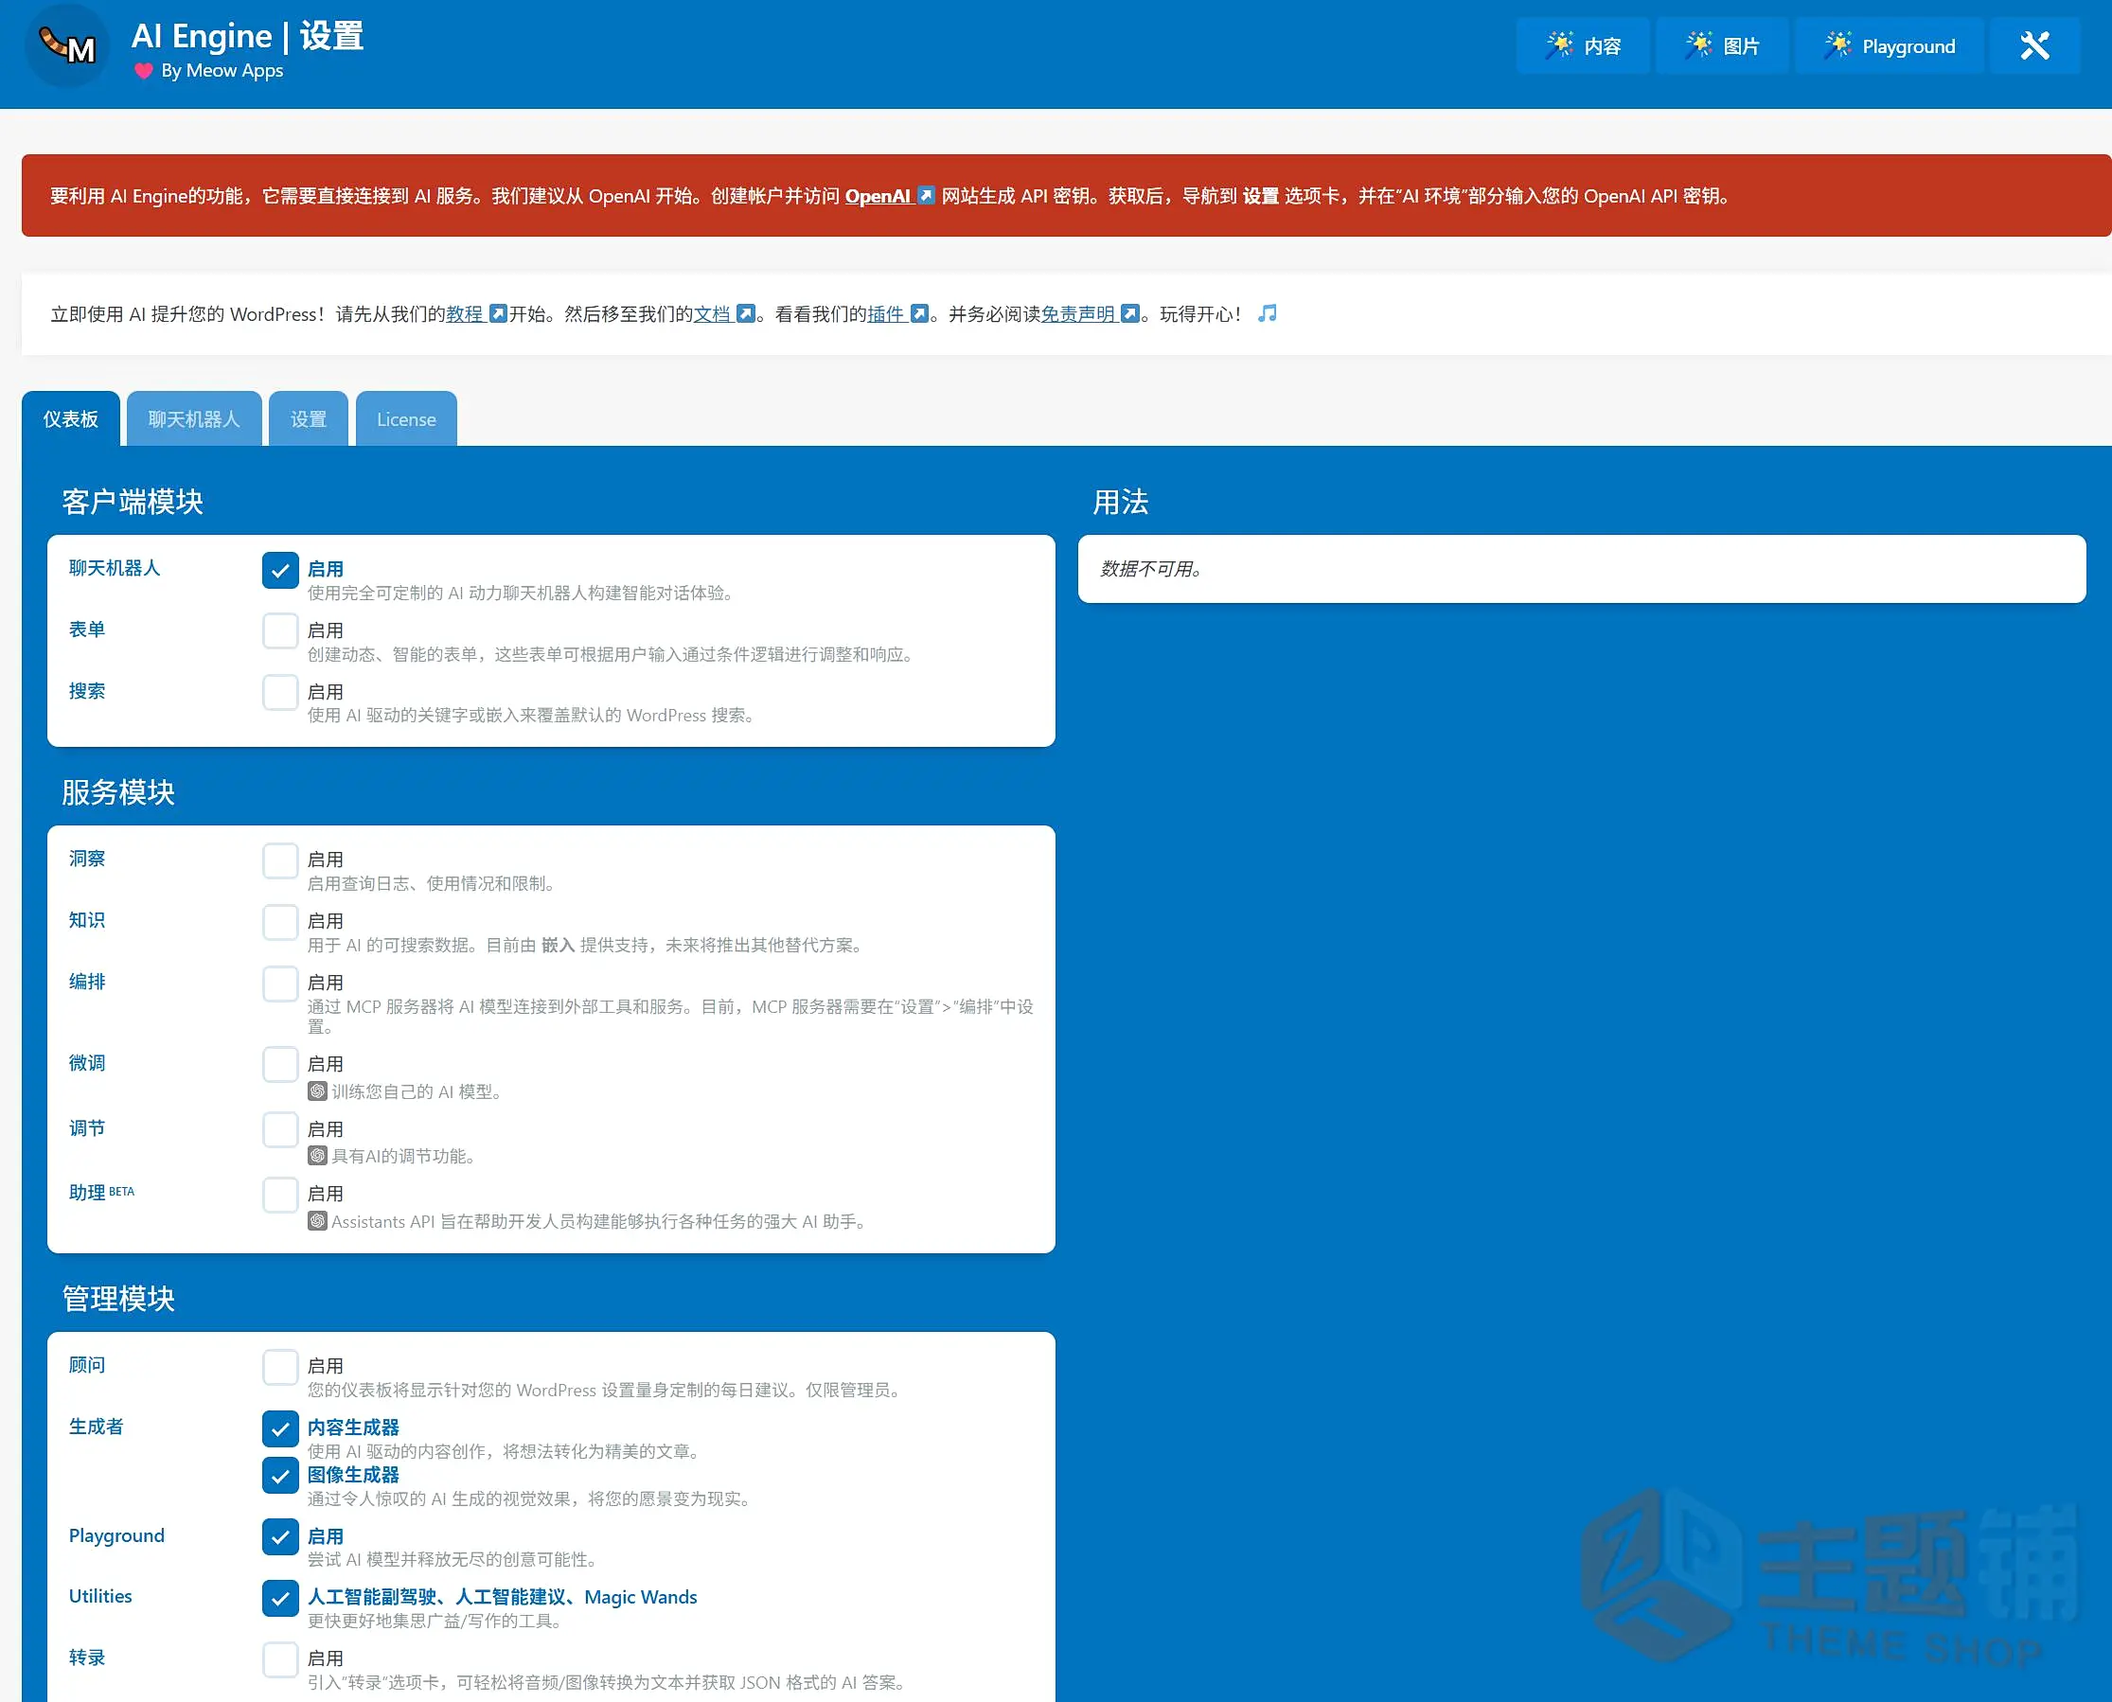The image size is (2112, 1702).
Task: Switch to the 聊天机器人 tab
Action: click(x=194, y=419)
